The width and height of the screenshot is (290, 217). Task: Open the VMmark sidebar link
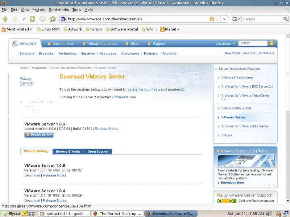point(227,135)
